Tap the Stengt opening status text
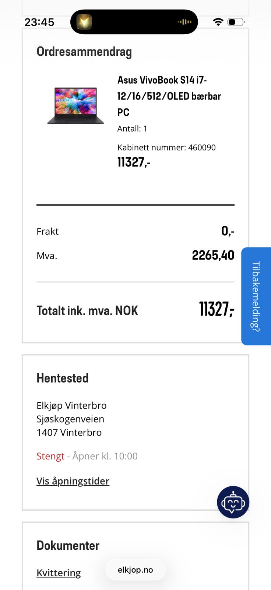Image resolution: width=271 pixels, height=590 pixels. pos(50,456)
